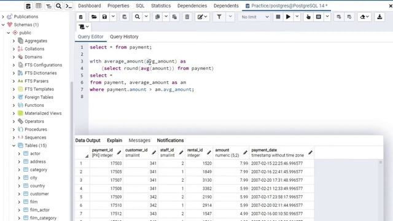Open the find options dropdown arrow

click(146, 17)
